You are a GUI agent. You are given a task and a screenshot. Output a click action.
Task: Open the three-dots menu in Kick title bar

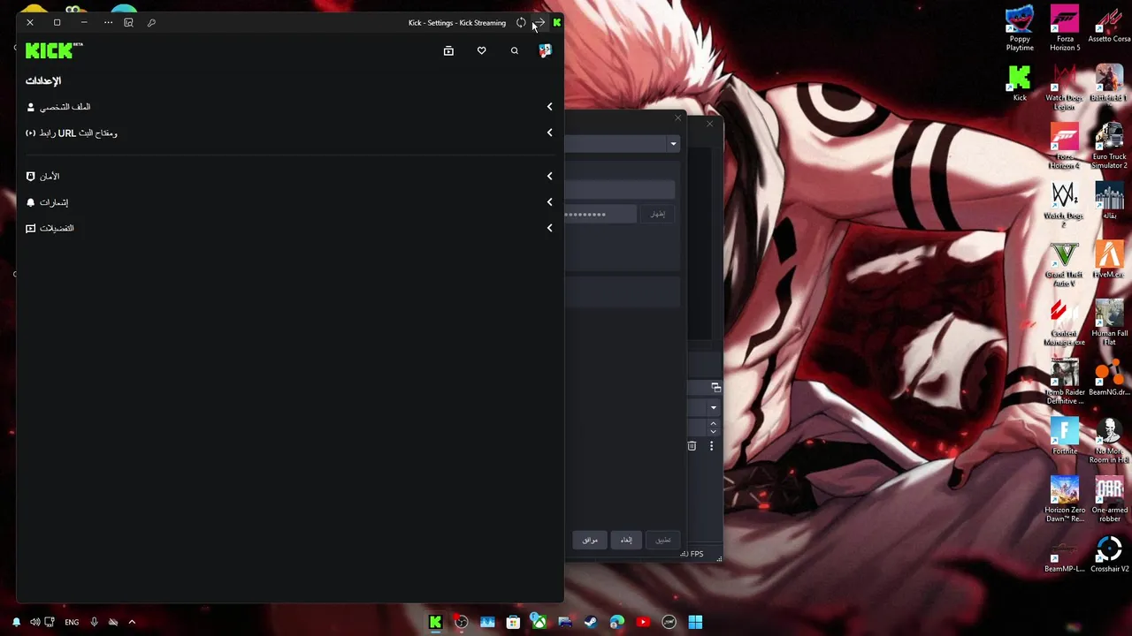click(x=108, y=23)
